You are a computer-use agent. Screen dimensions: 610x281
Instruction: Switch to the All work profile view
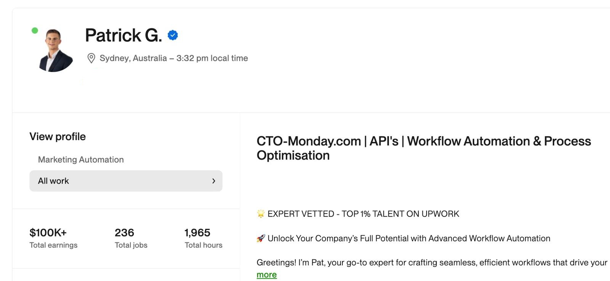pos(53,181)
